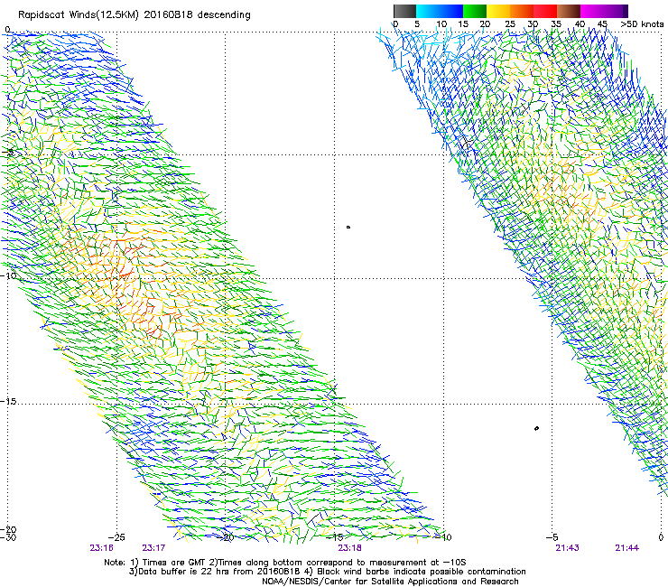Click the gray 0–5 knots legend segment

point(404,11)
